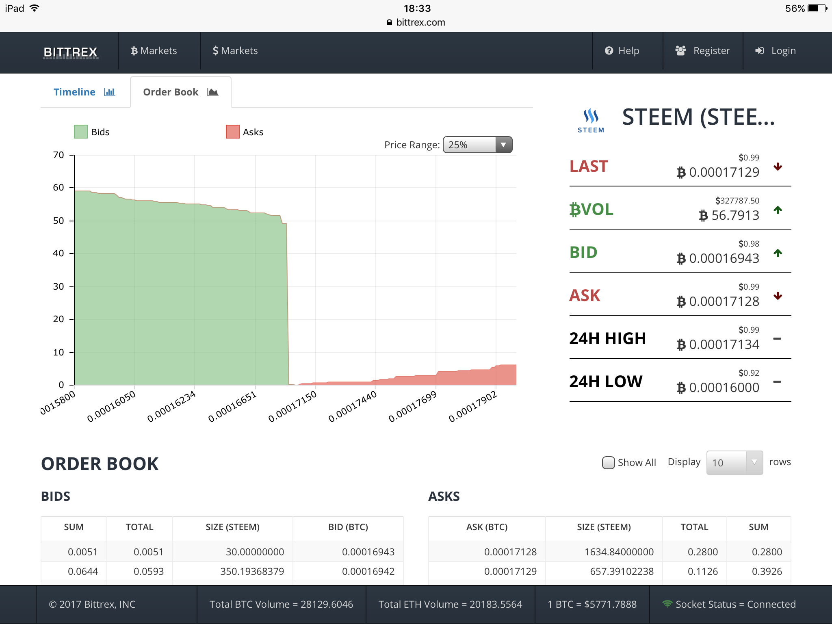The image size is (832, 624).
Task: Click the 1 BTC price footer entry
Action: [x=592, y=604]
